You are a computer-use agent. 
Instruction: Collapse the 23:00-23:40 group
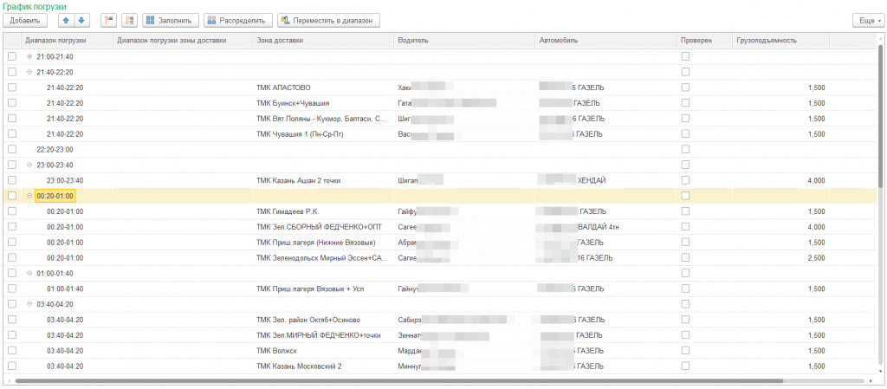pyautogui.click(x=29, y=165)
